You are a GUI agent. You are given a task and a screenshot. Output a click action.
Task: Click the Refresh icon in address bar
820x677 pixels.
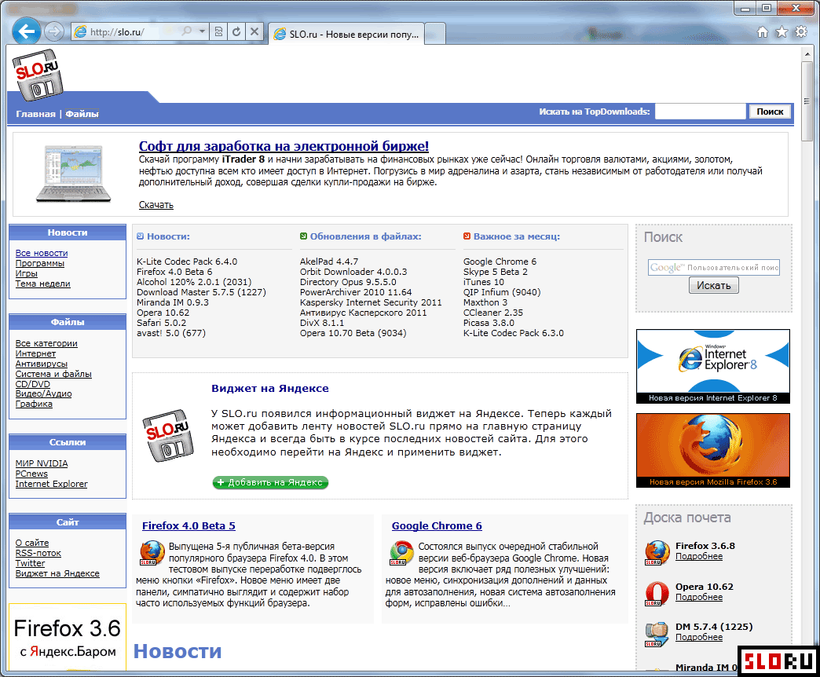click(236, 32)
